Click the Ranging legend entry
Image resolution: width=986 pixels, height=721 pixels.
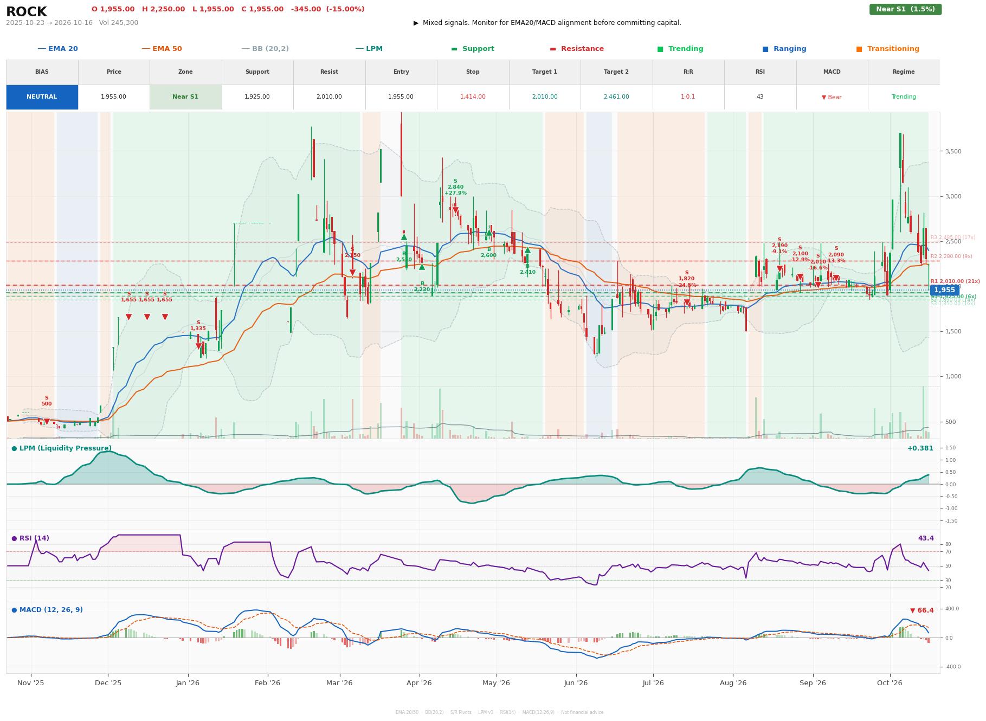click(784, 49)
